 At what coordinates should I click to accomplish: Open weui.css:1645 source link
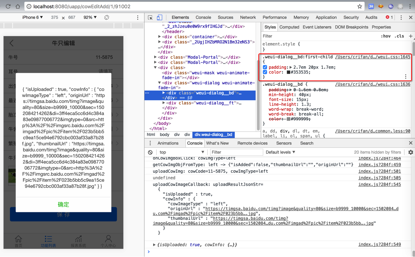pos(373,57)
